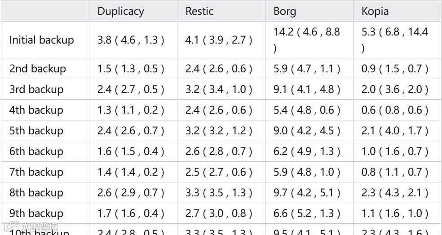Select Kopia's 4th backup cell 0.6
This screenshot has height=235, width=442.
point(369,110)
